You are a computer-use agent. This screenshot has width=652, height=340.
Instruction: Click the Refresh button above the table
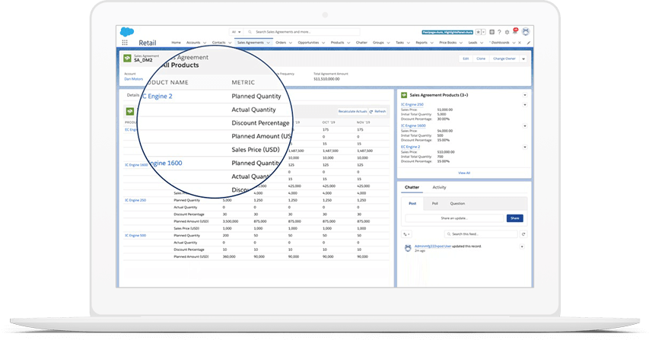(377, 111)
